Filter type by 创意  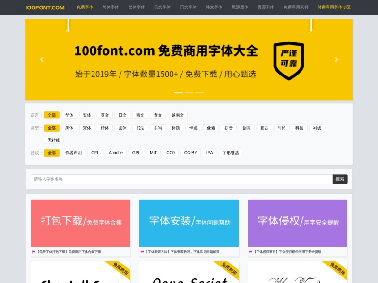tap(246, 128)
